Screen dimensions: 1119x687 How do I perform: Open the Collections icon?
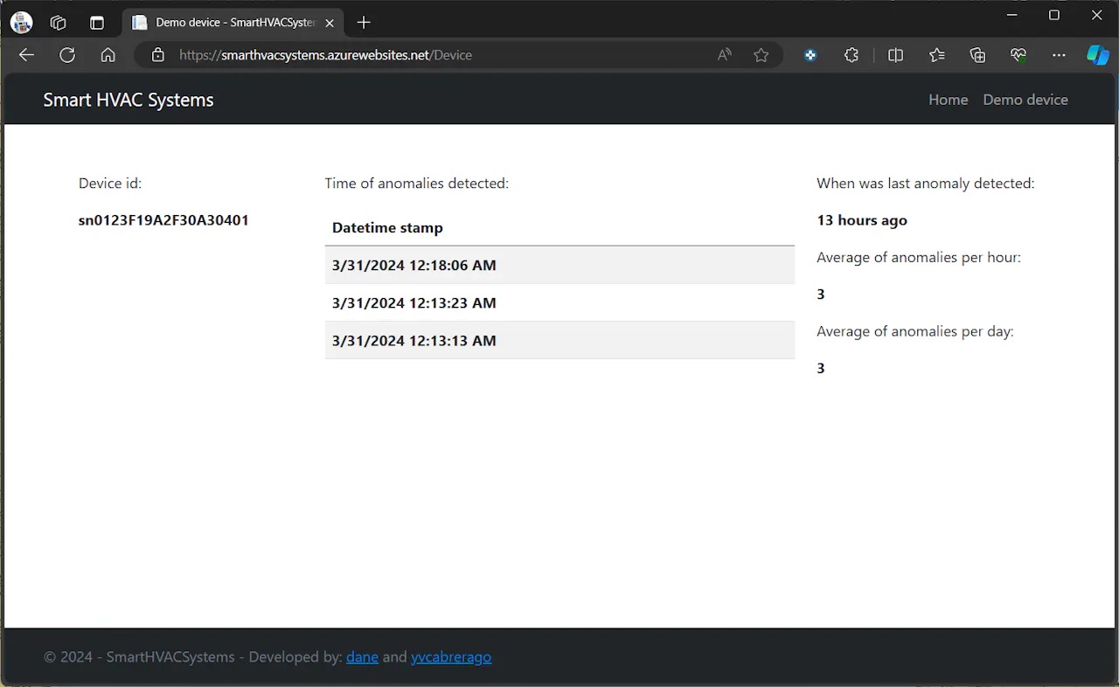point(977,54)
